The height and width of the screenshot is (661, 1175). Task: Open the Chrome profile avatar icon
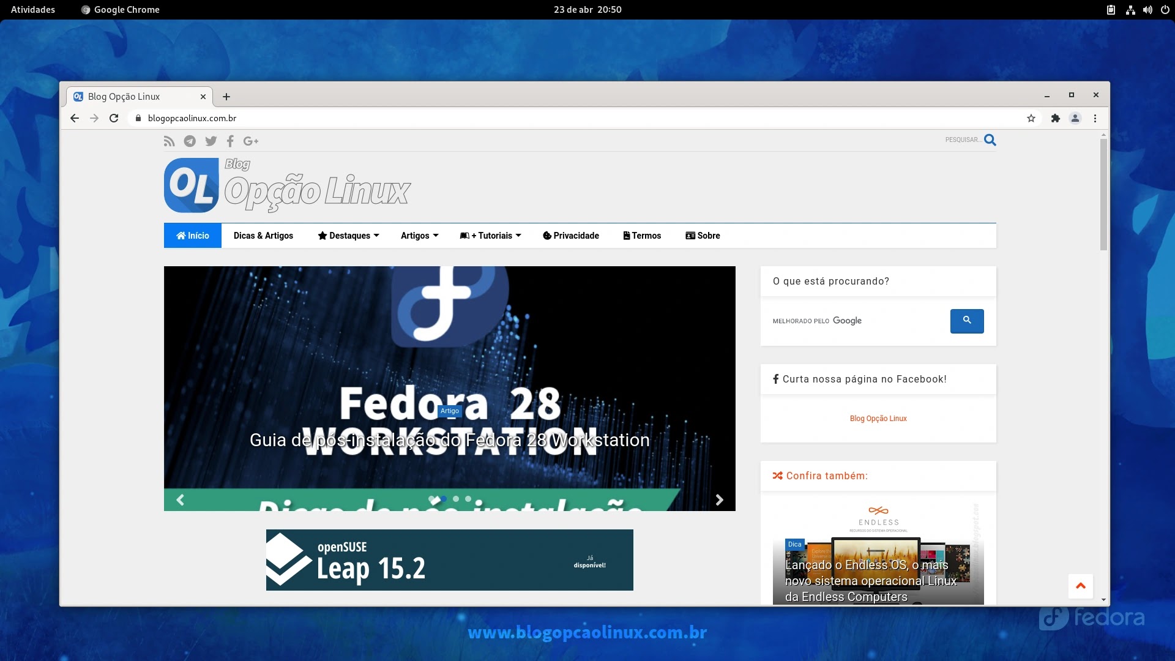click(1075, 118)
